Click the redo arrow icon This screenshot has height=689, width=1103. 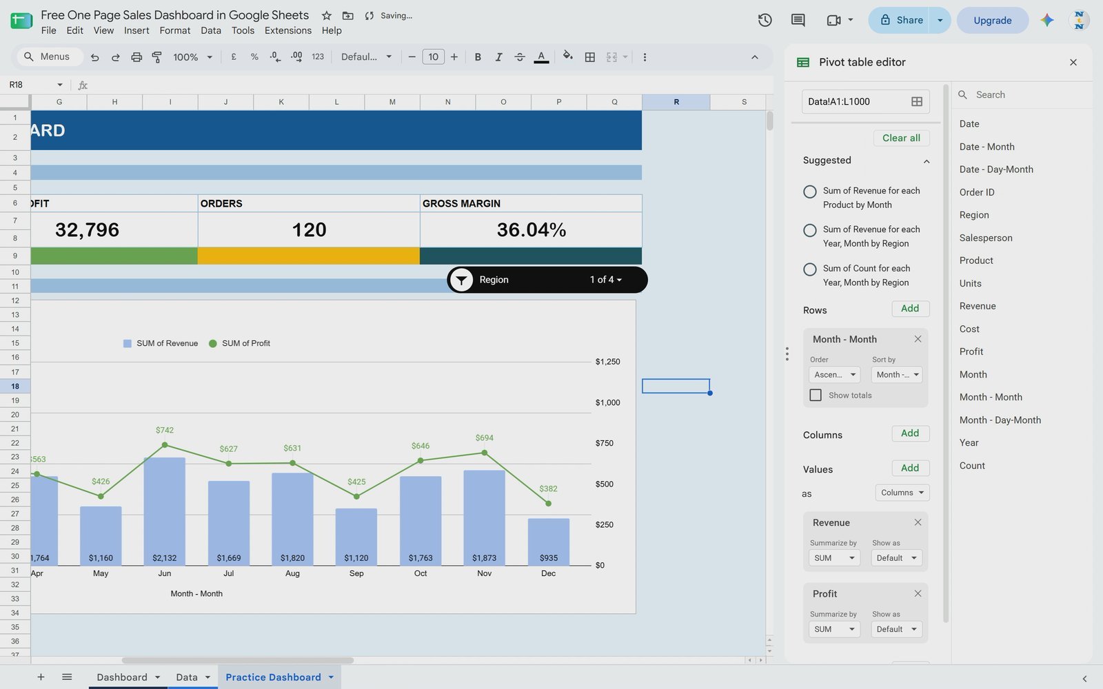(116, 57)
